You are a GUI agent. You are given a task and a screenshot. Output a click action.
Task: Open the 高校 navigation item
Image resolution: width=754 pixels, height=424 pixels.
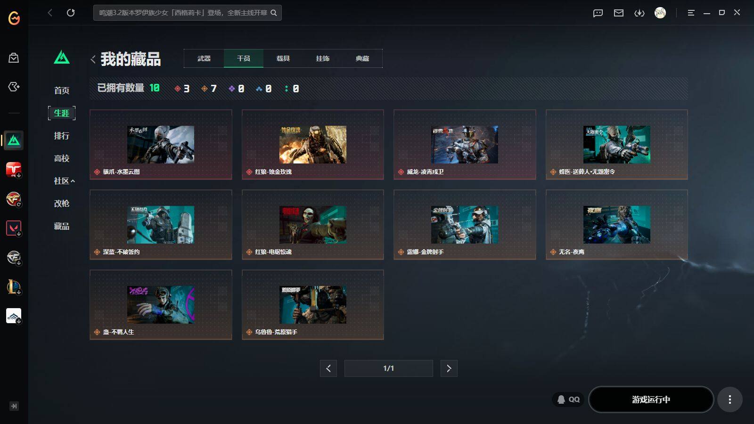pyautogui.click(x=62, y=158)
